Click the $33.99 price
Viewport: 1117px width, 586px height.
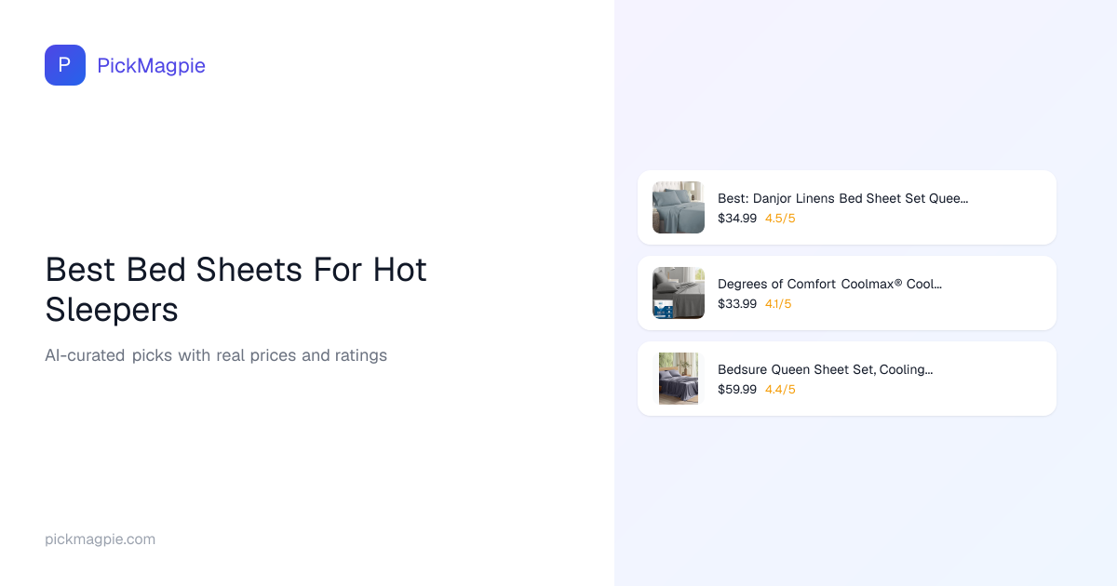(737, 304)
